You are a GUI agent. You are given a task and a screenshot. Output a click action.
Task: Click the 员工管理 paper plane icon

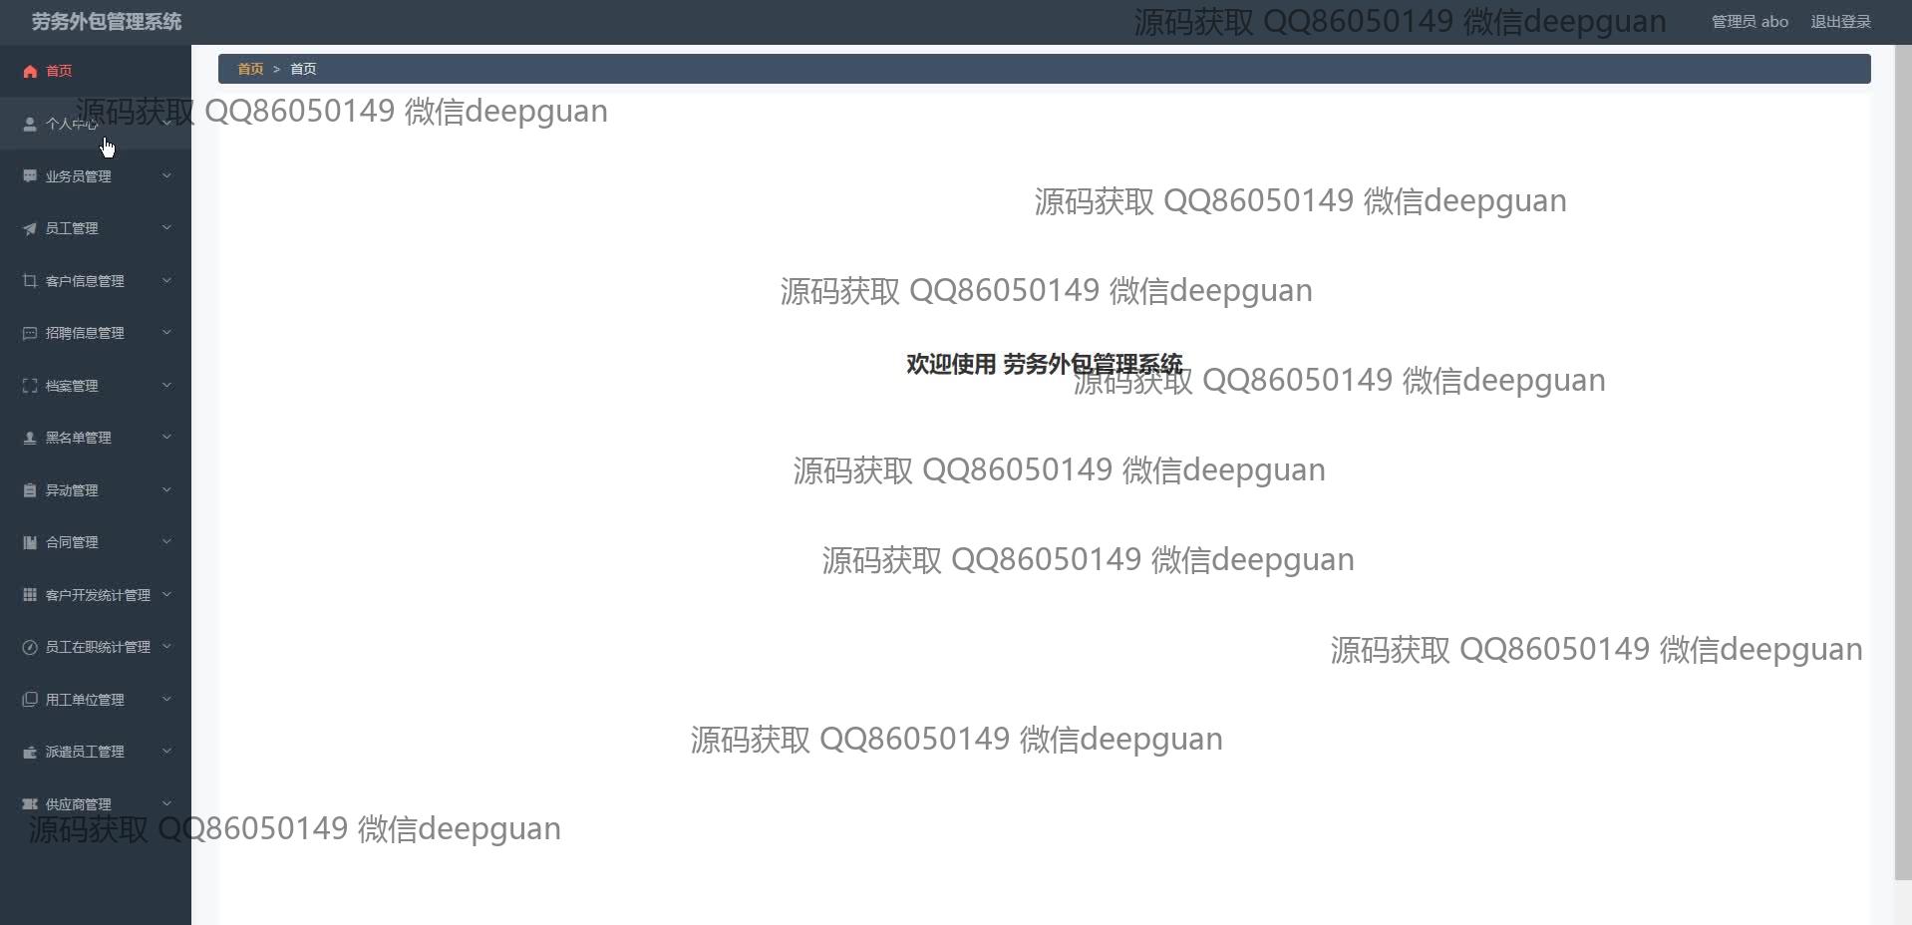30,228
